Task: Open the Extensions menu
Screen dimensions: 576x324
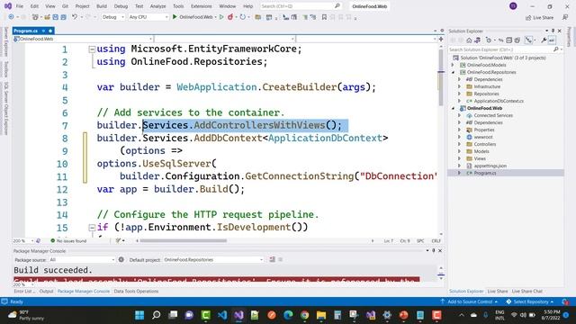Action: pyautogui.click(x=202, y=6)
